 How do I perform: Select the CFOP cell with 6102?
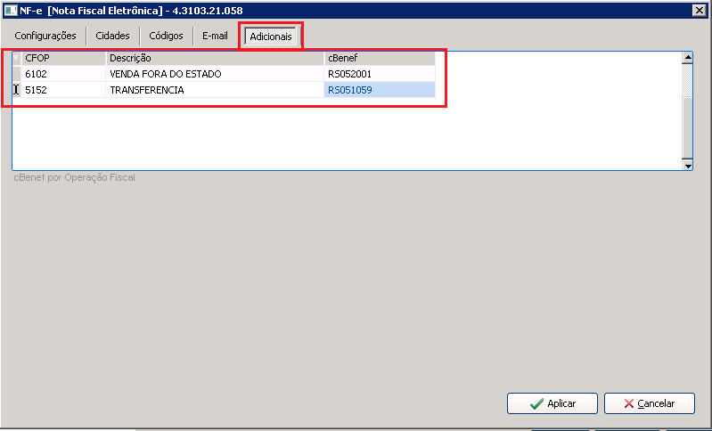pos(63,74)
